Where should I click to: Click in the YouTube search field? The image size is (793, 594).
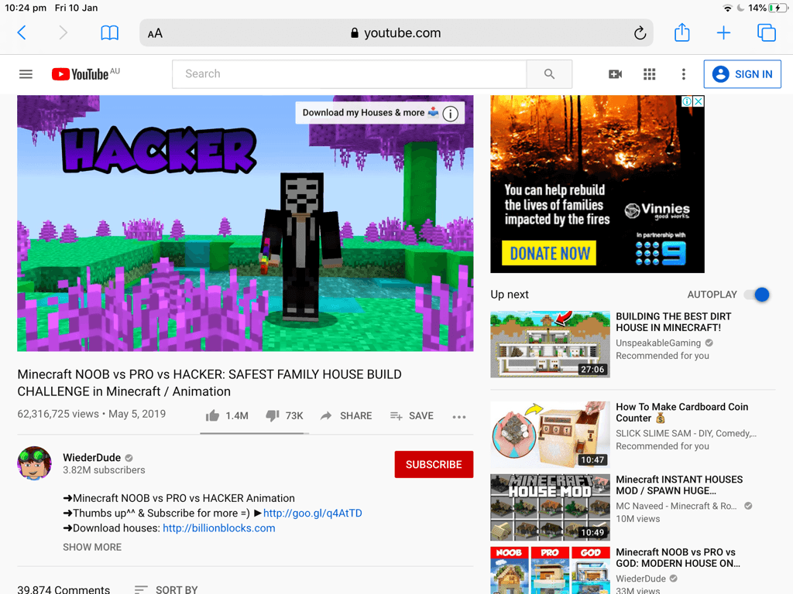tap(348, 74)
